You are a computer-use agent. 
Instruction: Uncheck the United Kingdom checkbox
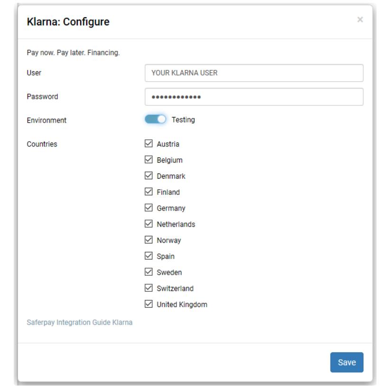click(x=149, y=304)
